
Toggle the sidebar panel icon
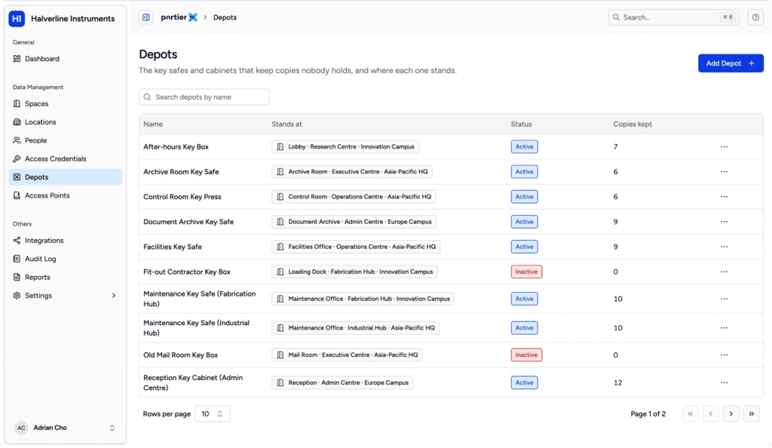(x=146, y=17)
